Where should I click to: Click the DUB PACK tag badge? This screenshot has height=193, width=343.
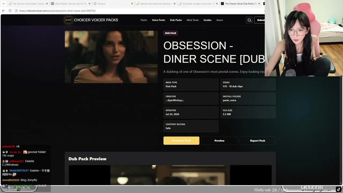point(170,33)
